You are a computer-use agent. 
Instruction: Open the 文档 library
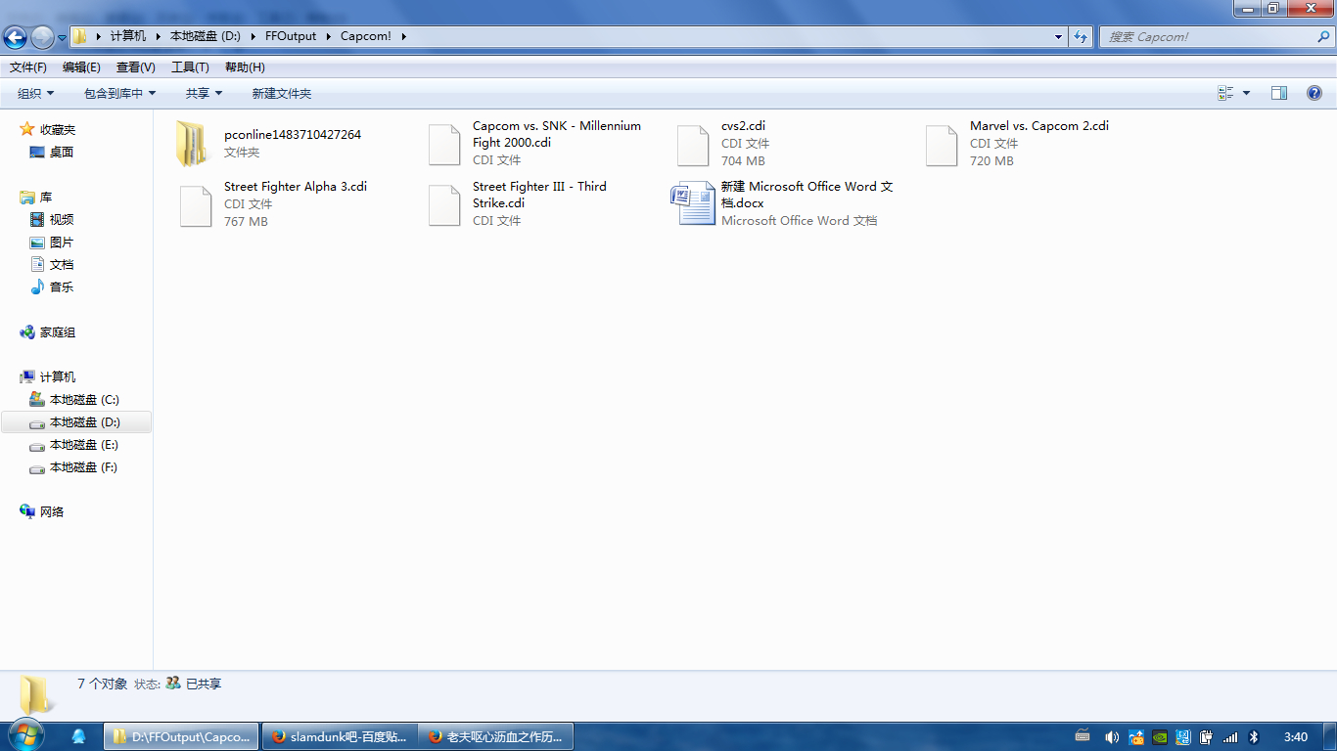point(62,264)
